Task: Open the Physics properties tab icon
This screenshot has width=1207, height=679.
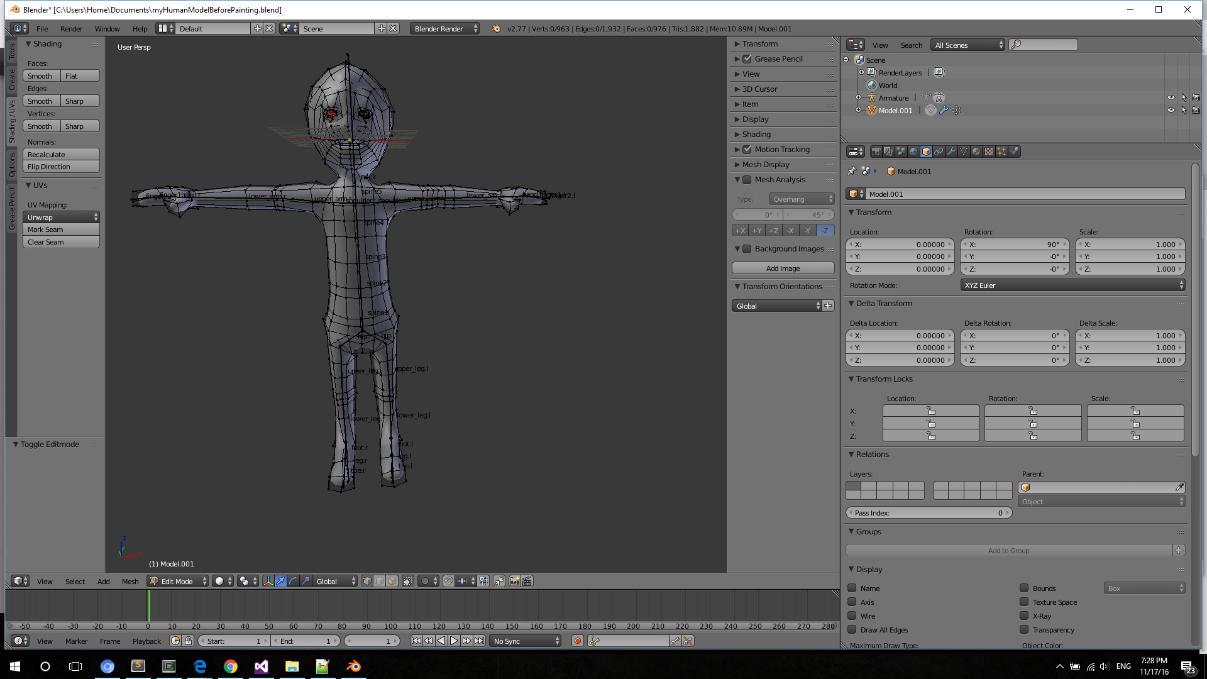Action: point(1014,152)
